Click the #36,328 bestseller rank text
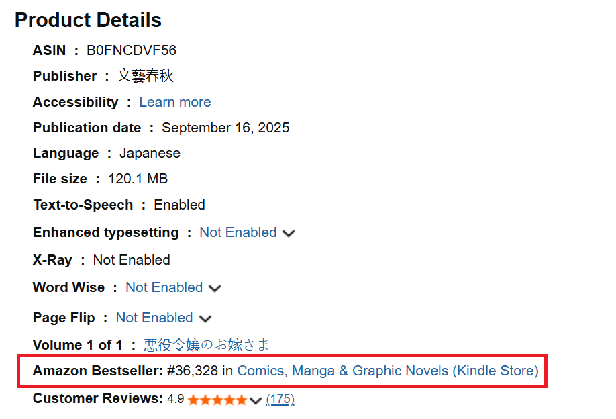This screenshot has height=419, width=616. tap(193, 371)
